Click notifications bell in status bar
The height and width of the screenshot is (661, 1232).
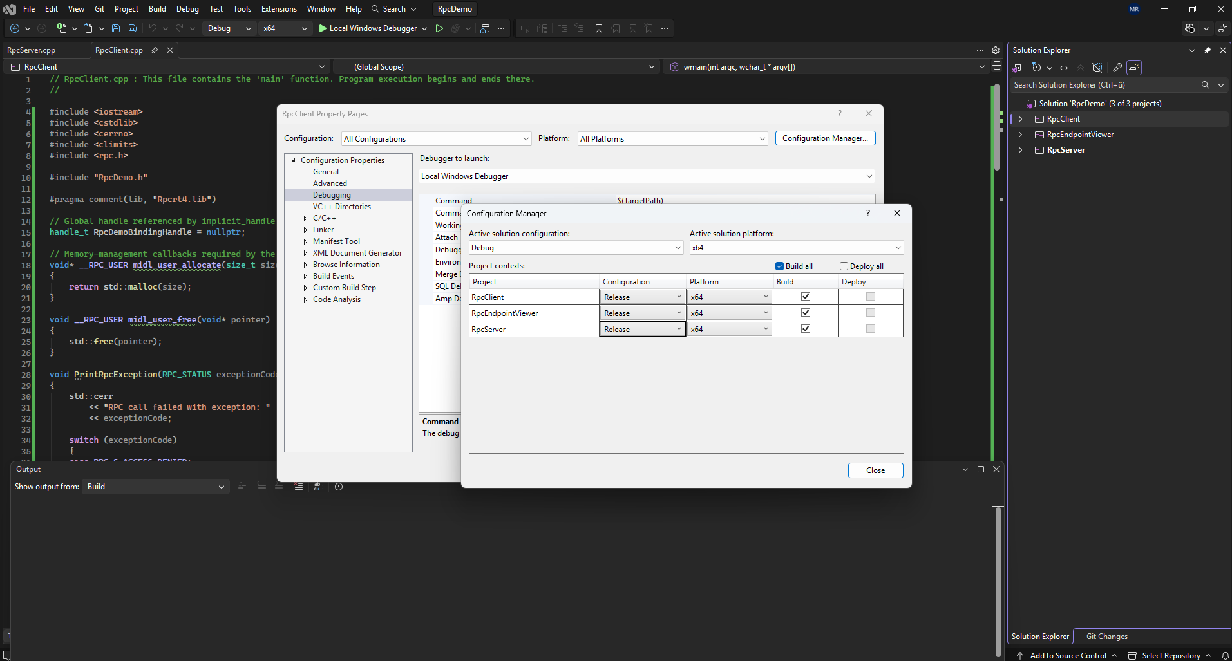click(1226, 656)
